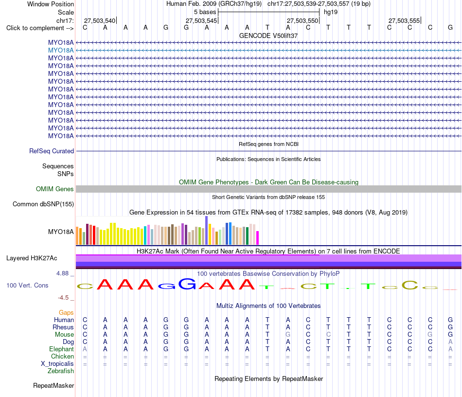
Task: Open the 'RefSeq genes from NCBI' track title
Action: [x=268, y=144]
